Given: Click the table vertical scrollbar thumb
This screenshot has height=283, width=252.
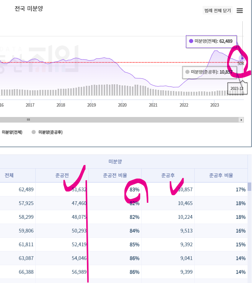Looking at the screenshot, I should tap(249, 186).
